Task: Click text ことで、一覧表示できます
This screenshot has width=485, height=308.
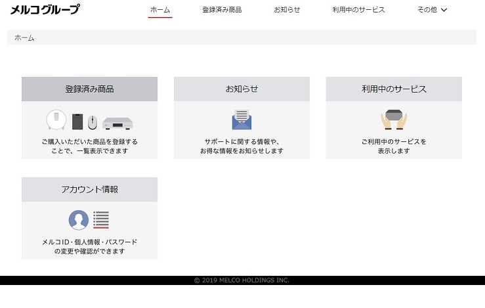Action: coord(89,151)
